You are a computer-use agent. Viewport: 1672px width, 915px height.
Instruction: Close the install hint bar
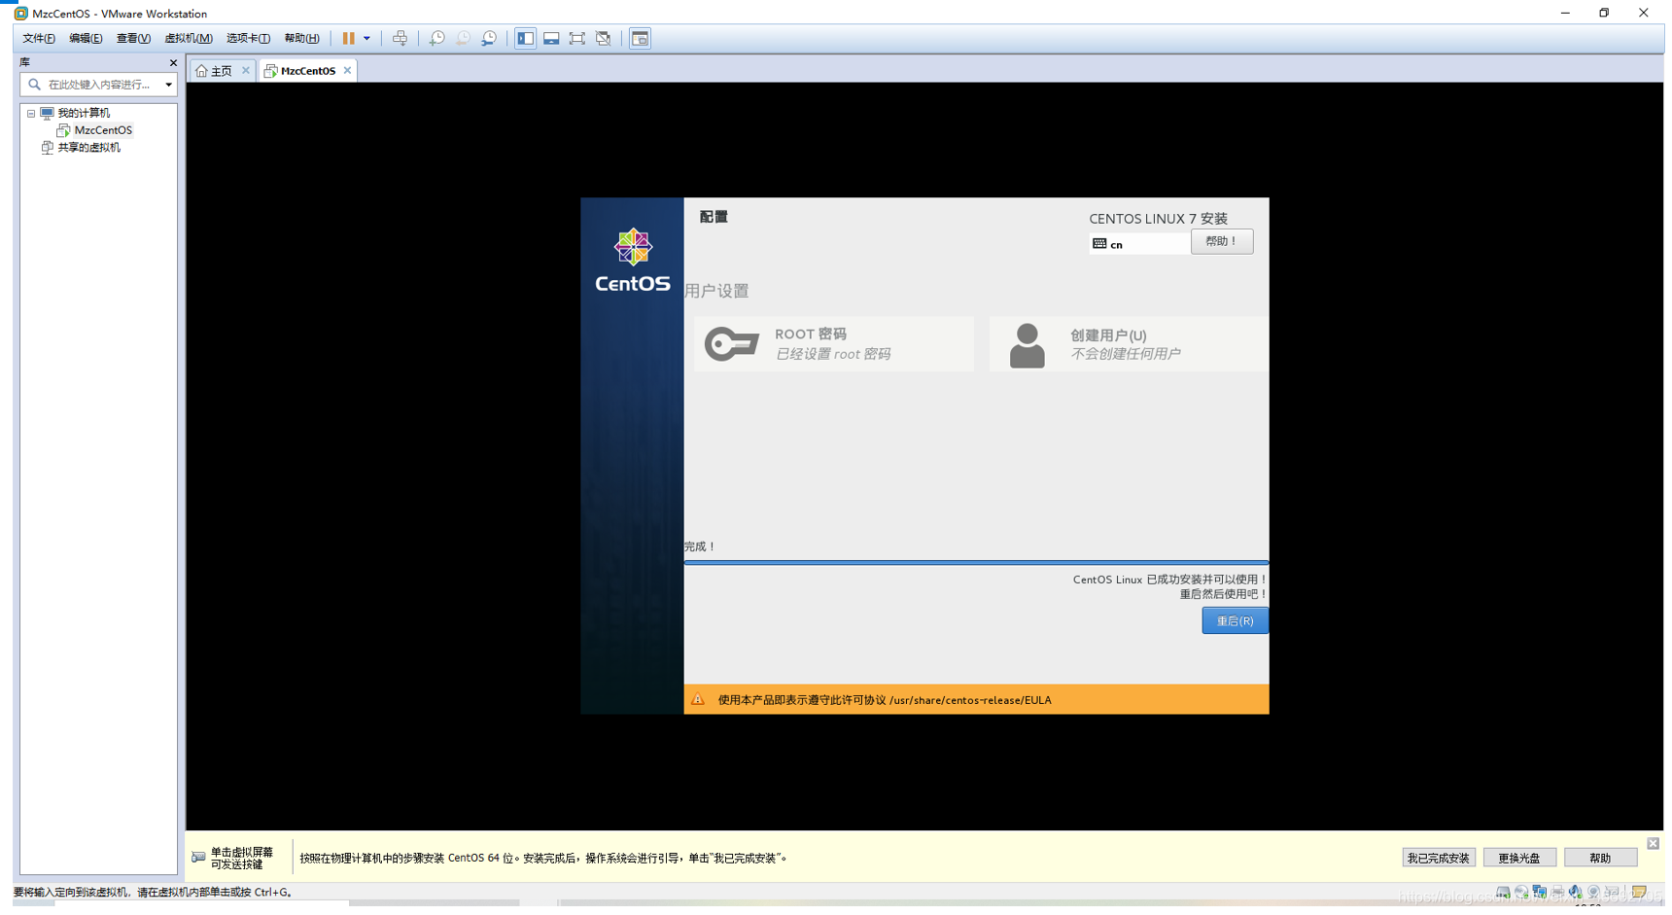coord(1653,843)
